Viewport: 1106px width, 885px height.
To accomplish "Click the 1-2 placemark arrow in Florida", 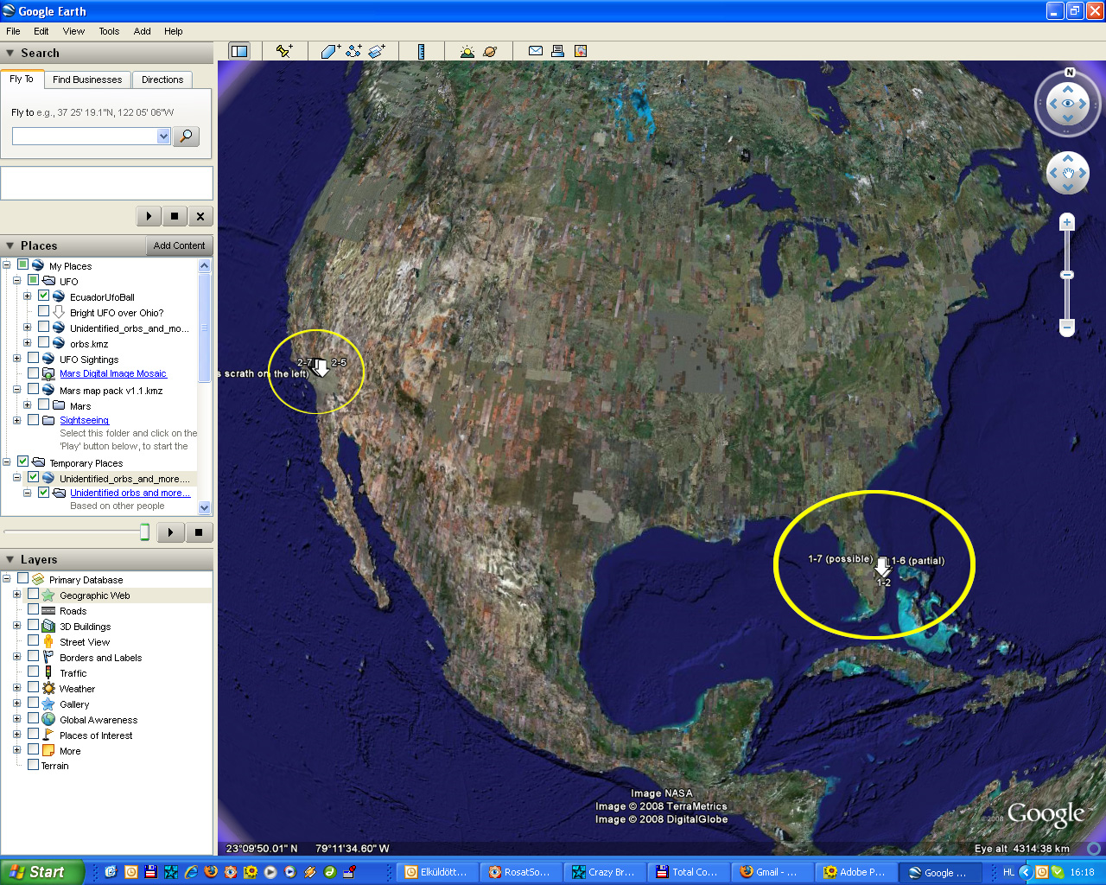I will pos(882,567).
